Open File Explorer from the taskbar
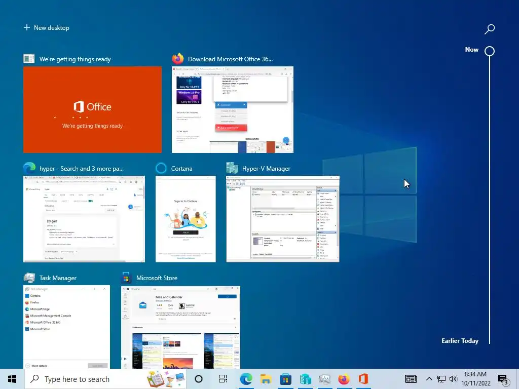 [266, 379]
